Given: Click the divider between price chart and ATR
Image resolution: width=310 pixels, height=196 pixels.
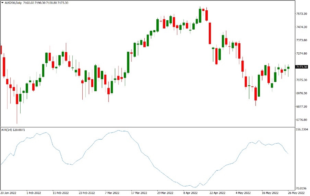Looking at the screenshot, I should click(x=147, y=127).
